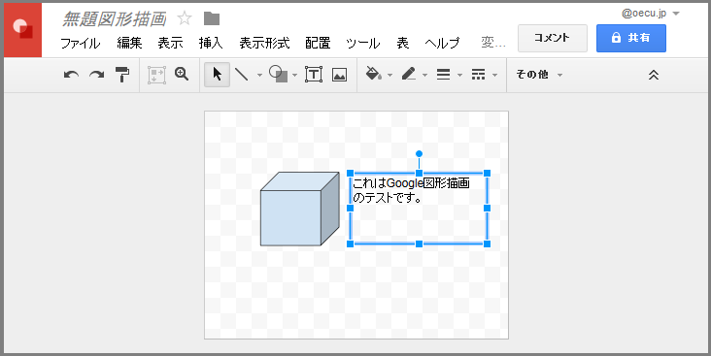The width and height of the screenshot is (711, 356).
Task: Click the rotation handle above the text box
Action: tap(419, 154)
